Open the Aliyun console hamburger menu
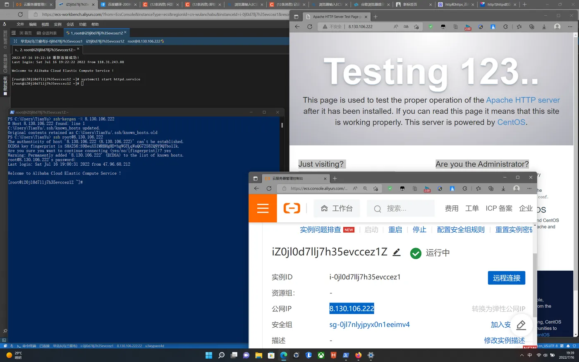The width and height of the screenshot is (579, 362). click(263, 208)
